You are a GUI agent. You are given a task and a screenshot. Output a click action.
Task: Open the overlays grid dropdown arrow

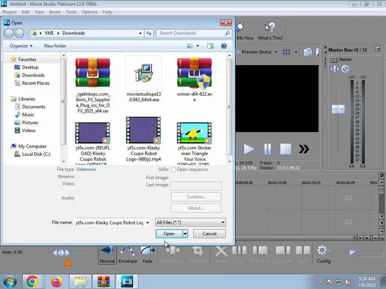tap(296, 52)
